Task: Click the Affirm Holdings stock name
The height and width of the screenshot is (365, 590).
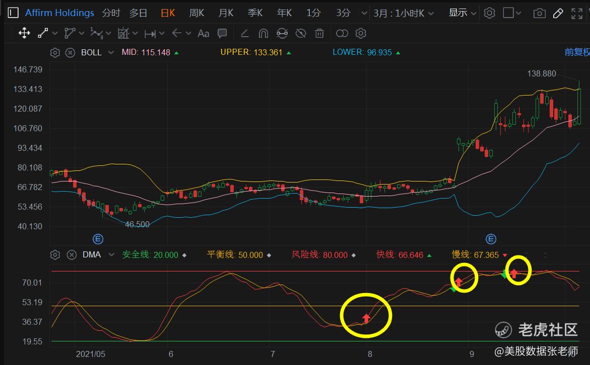Action: [59, 13]
